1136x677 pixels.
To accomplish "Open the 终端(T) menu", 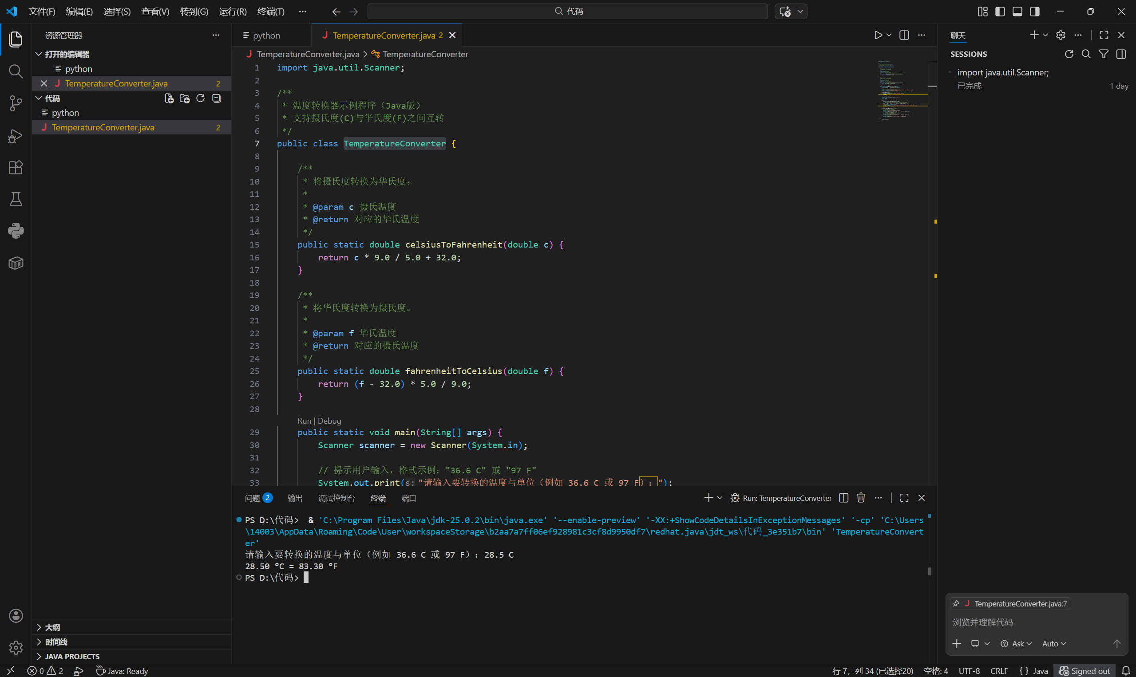I will 271,12.
